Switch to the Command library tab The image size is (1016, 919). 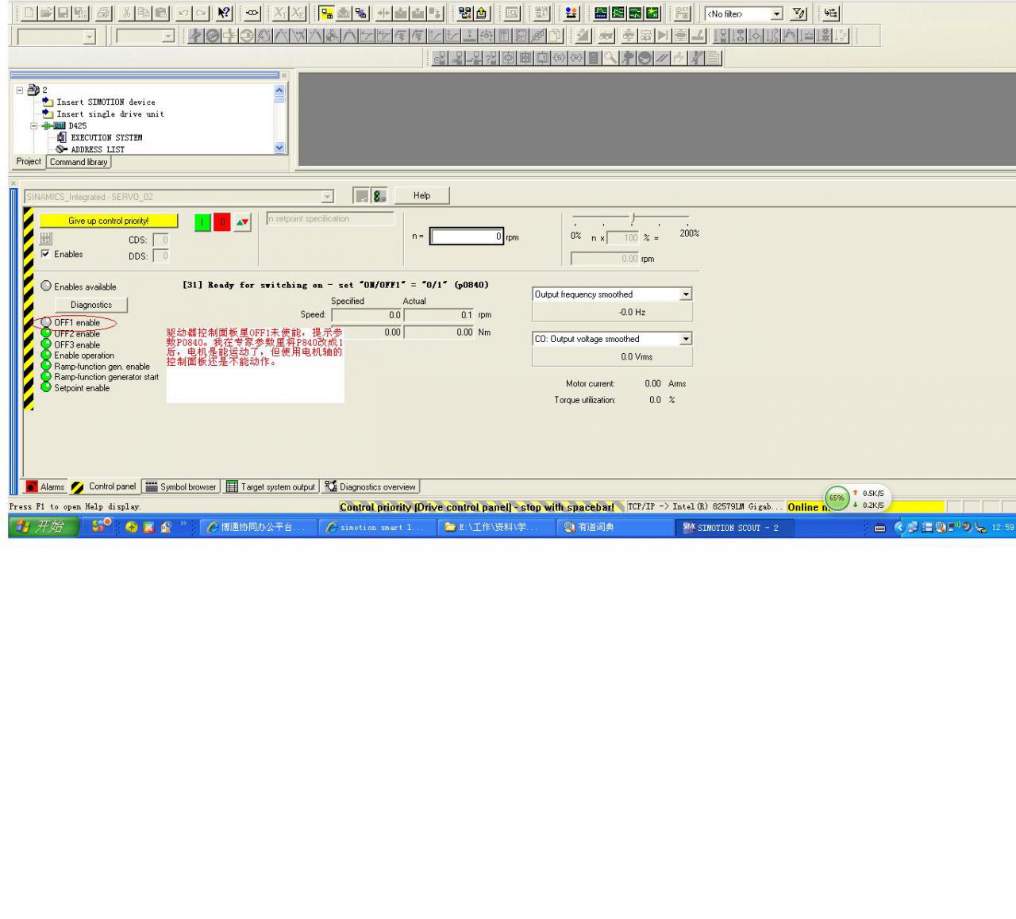pos(79,162)
